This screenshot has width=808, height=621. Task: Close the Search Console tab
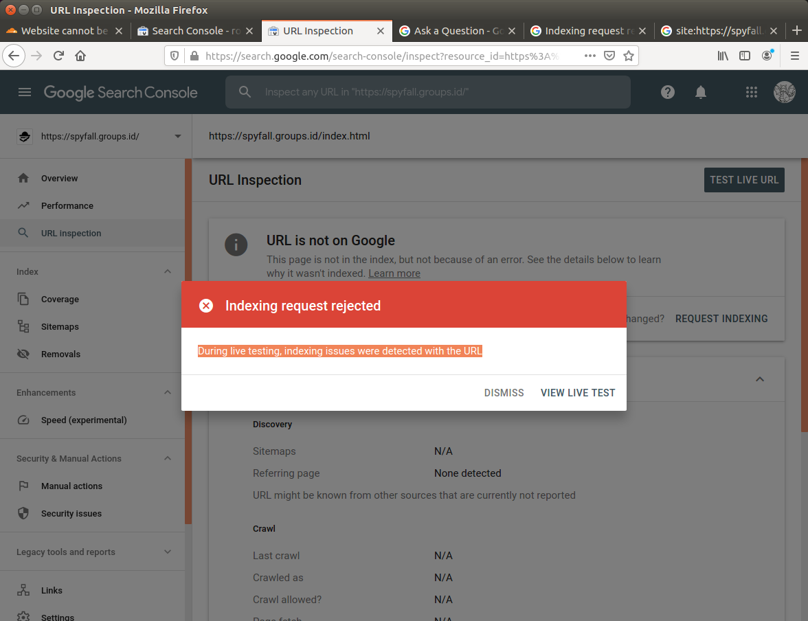[249, 31]
